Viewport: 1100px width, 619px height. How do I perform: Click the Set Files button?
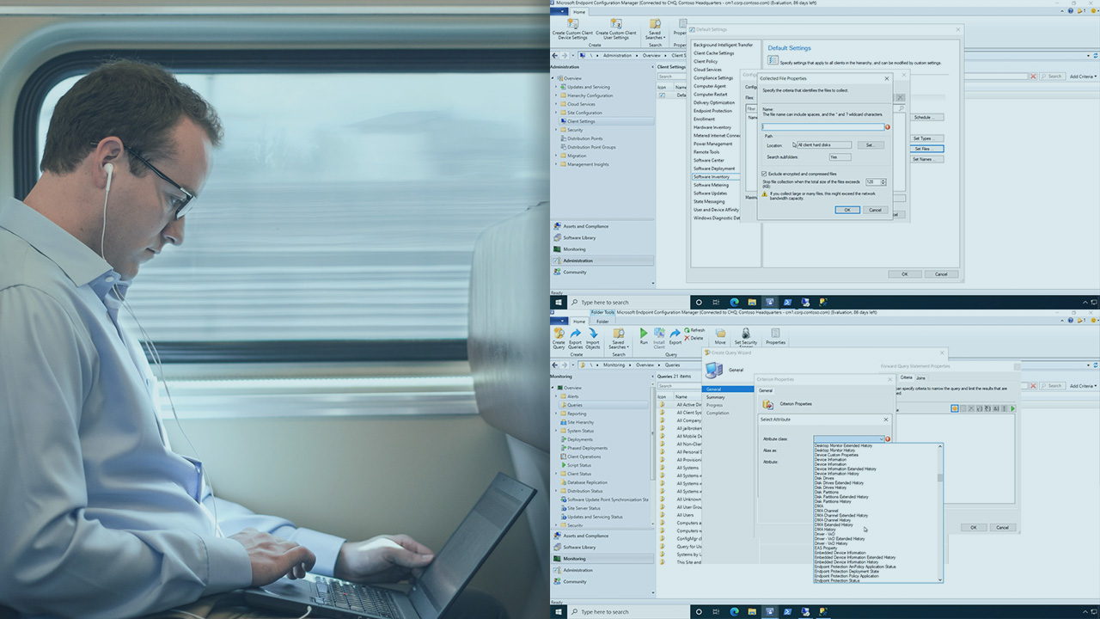[x=927, y=149]
